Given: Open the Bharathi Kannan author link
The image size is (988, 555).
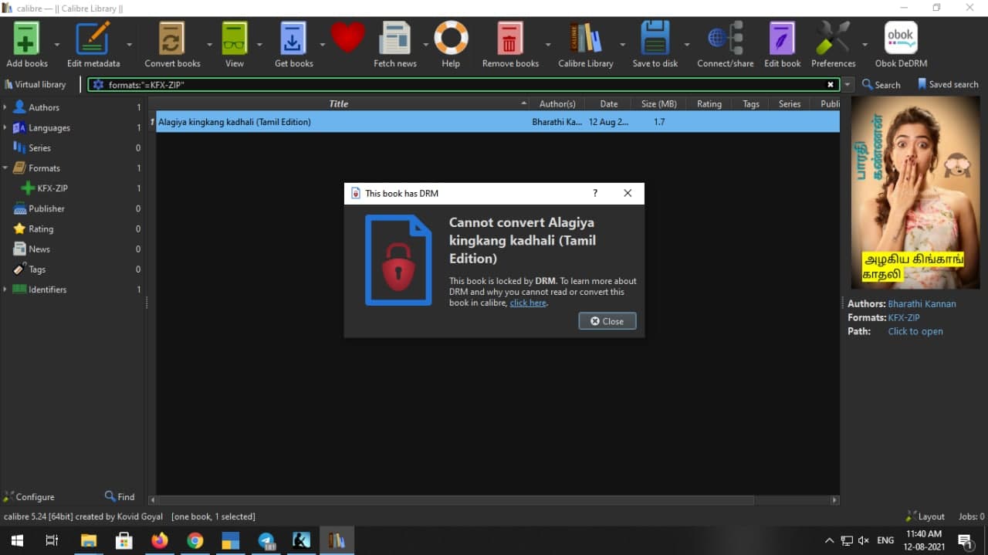Looking at the screenshot, I should point(922,303).
